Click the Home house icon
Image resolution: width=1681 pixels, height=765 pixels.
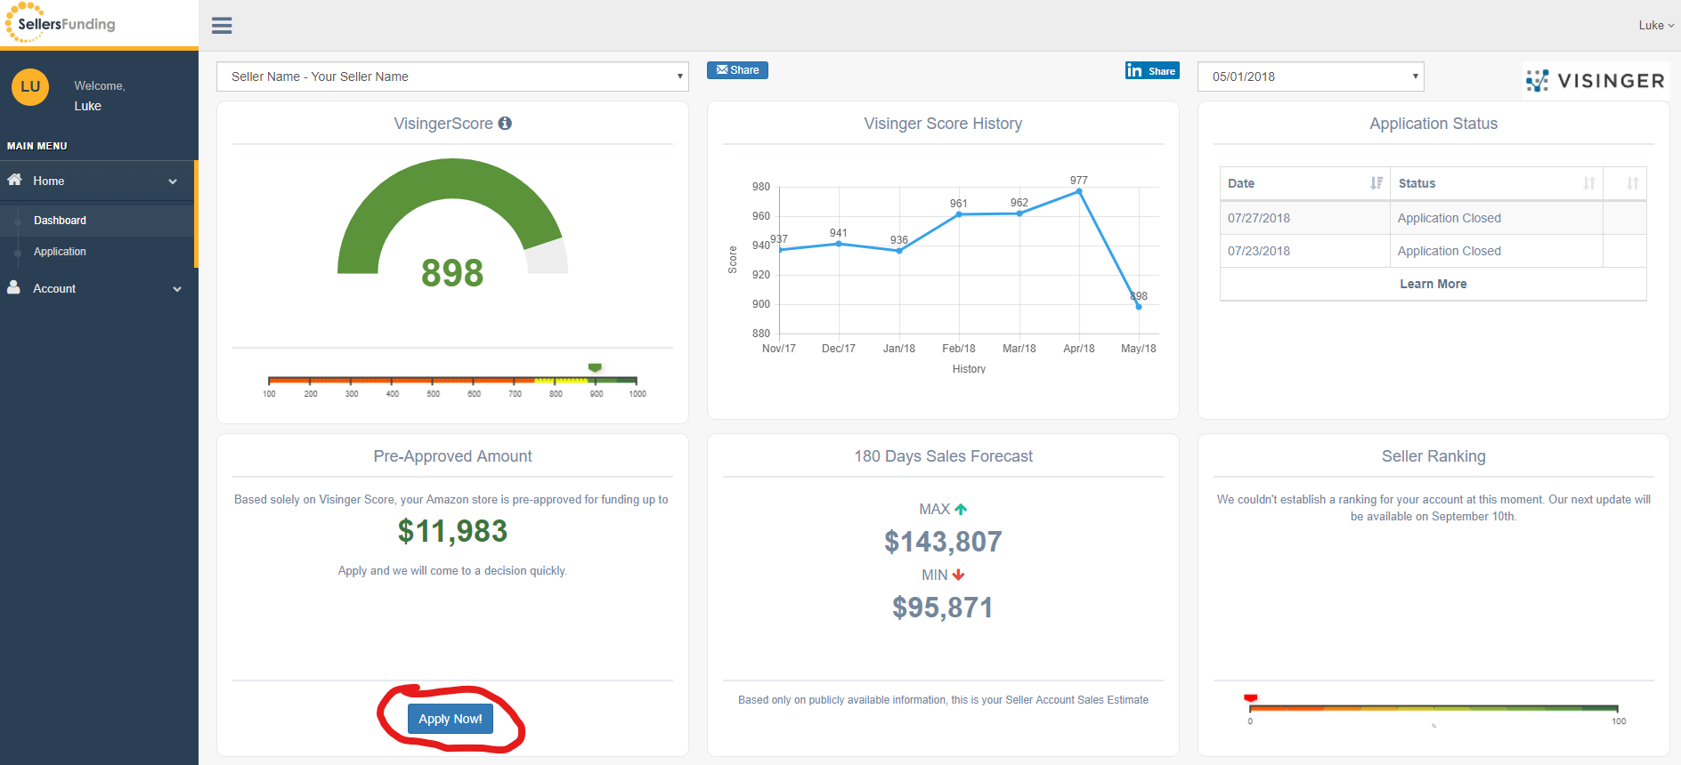tap(14, 180)
